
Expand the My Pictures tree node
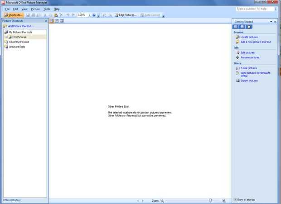(6, 37)
